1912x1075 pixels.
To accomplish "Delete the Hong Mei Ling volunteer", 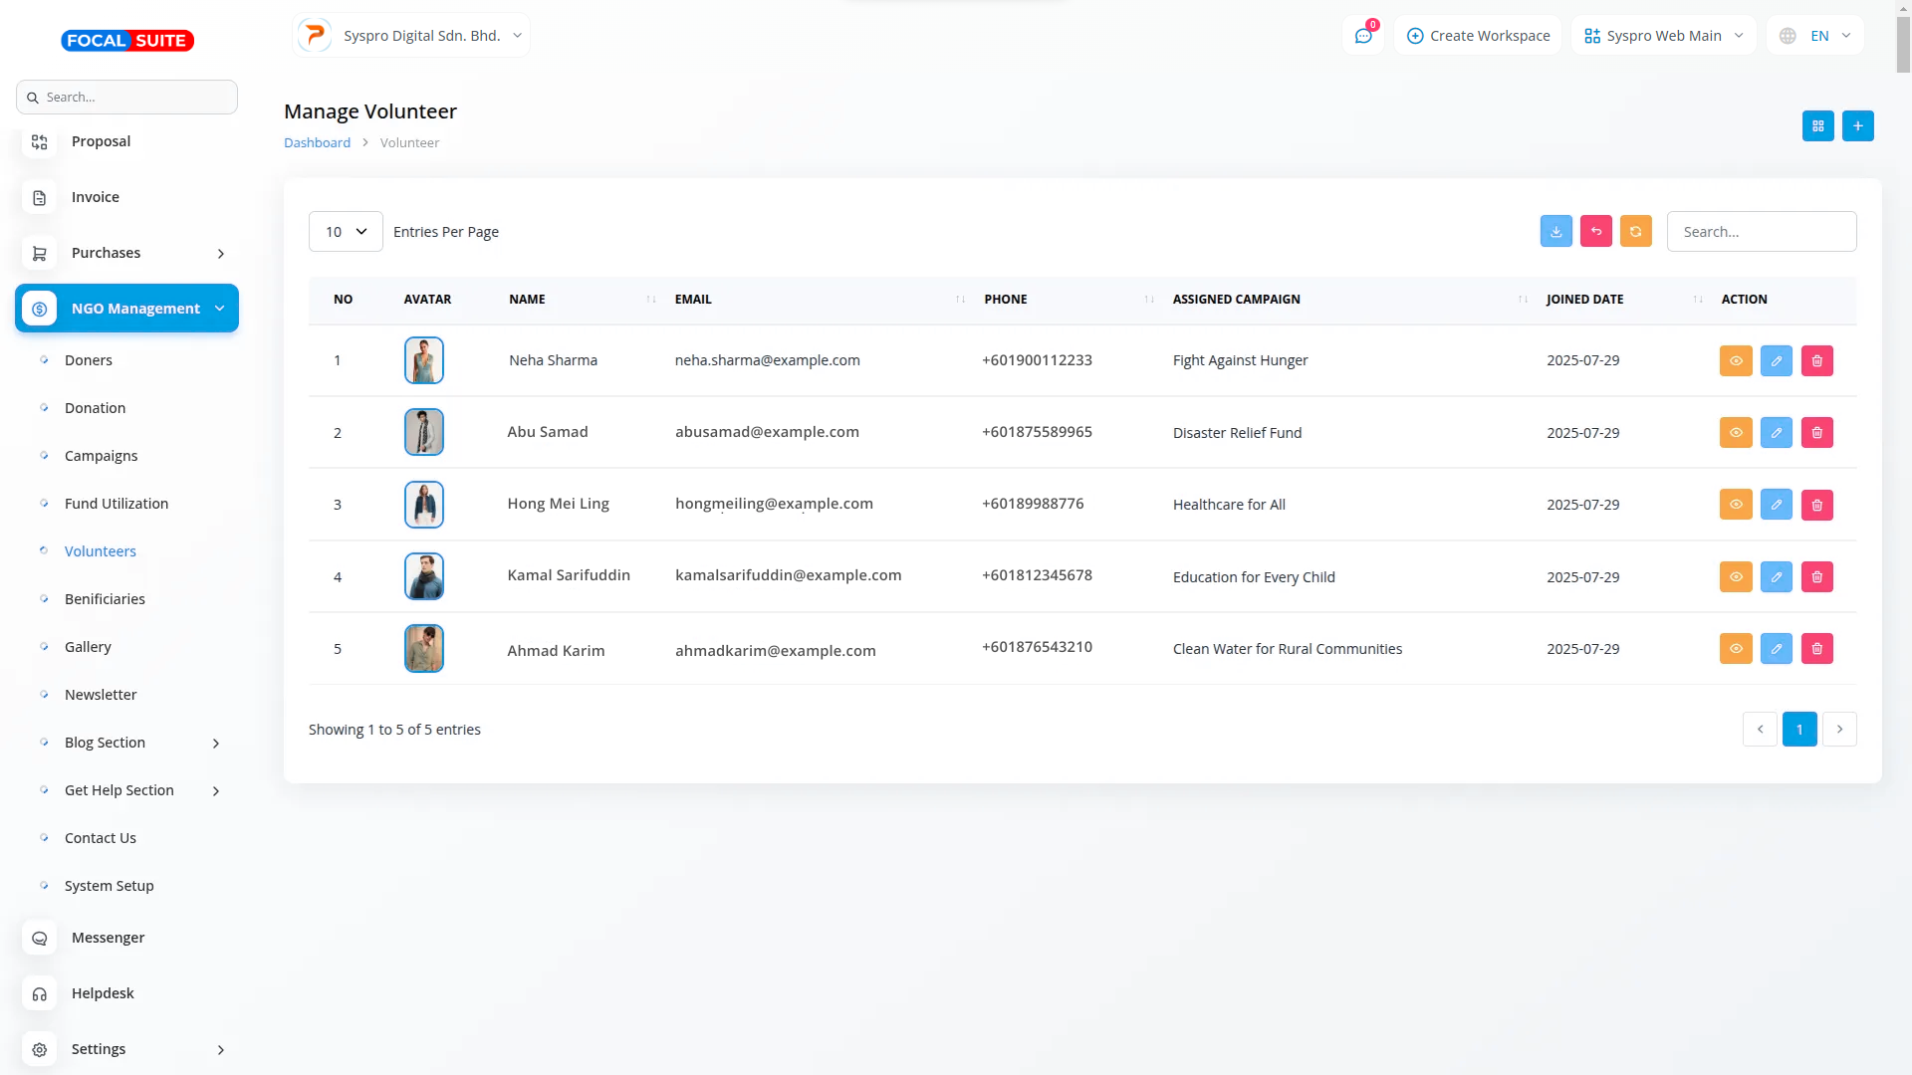I will click(1816, 505).
